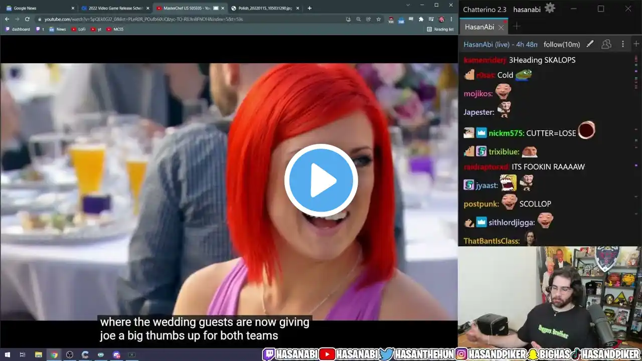Add a new Chatterino tab

(x=516, y=27)
